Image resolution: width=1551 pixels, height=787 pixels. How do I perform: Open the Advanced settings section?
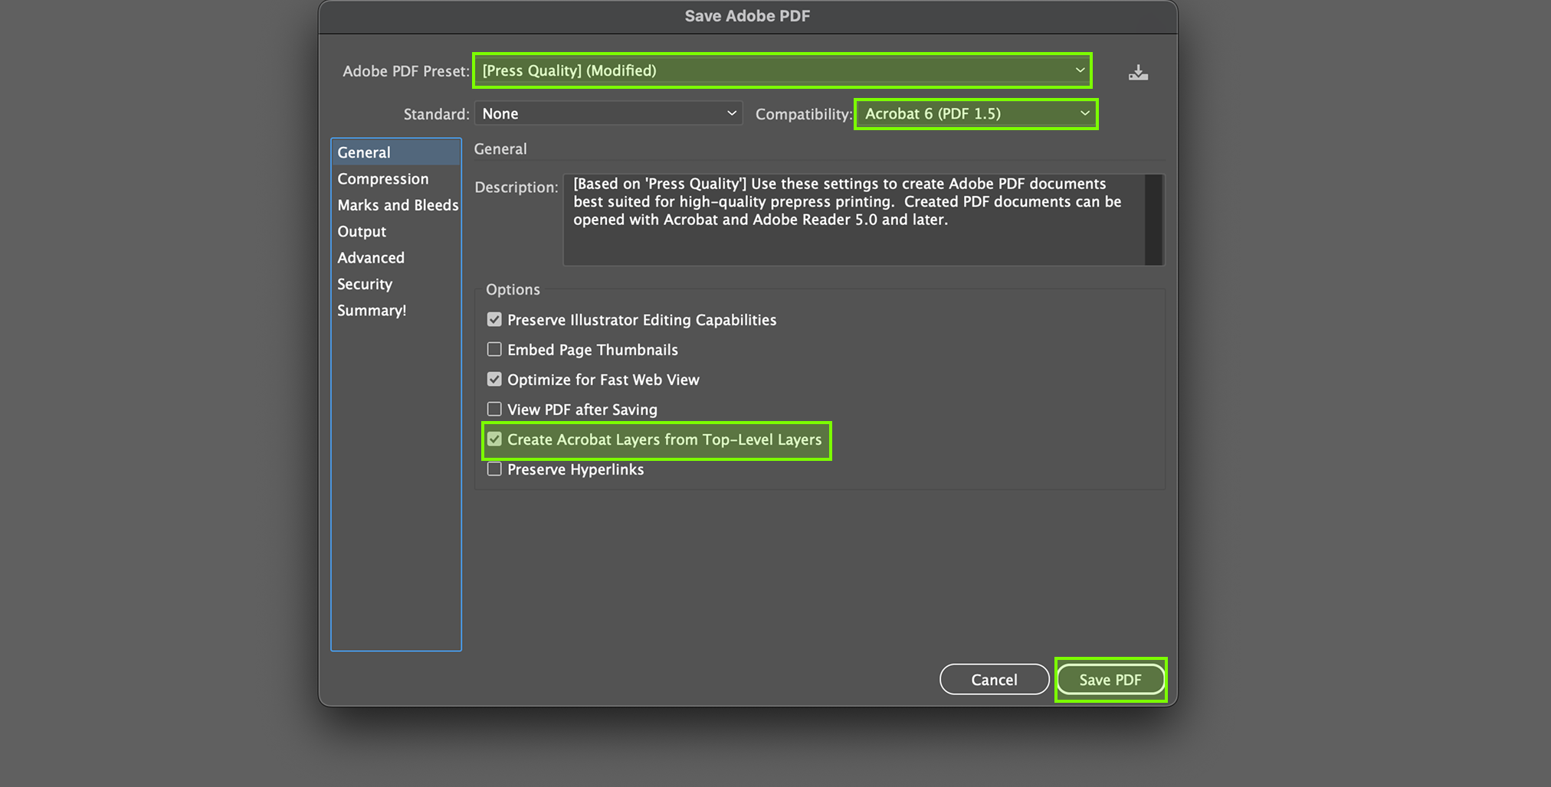pos(371,258)
